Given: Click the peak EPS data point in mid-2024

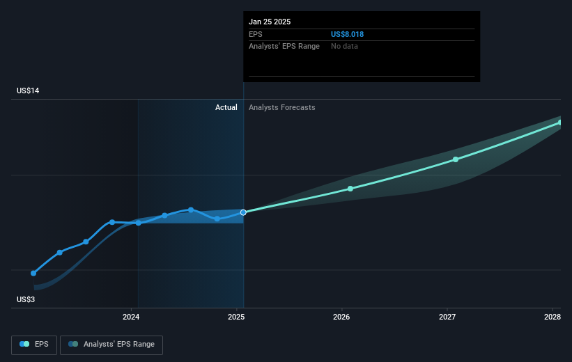Looking at the screenshot, I should tap(191, 210).
